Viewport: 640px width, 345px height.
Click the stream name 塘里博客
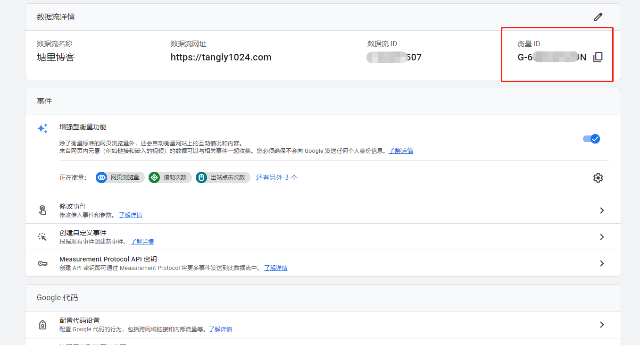coord(56,58)
